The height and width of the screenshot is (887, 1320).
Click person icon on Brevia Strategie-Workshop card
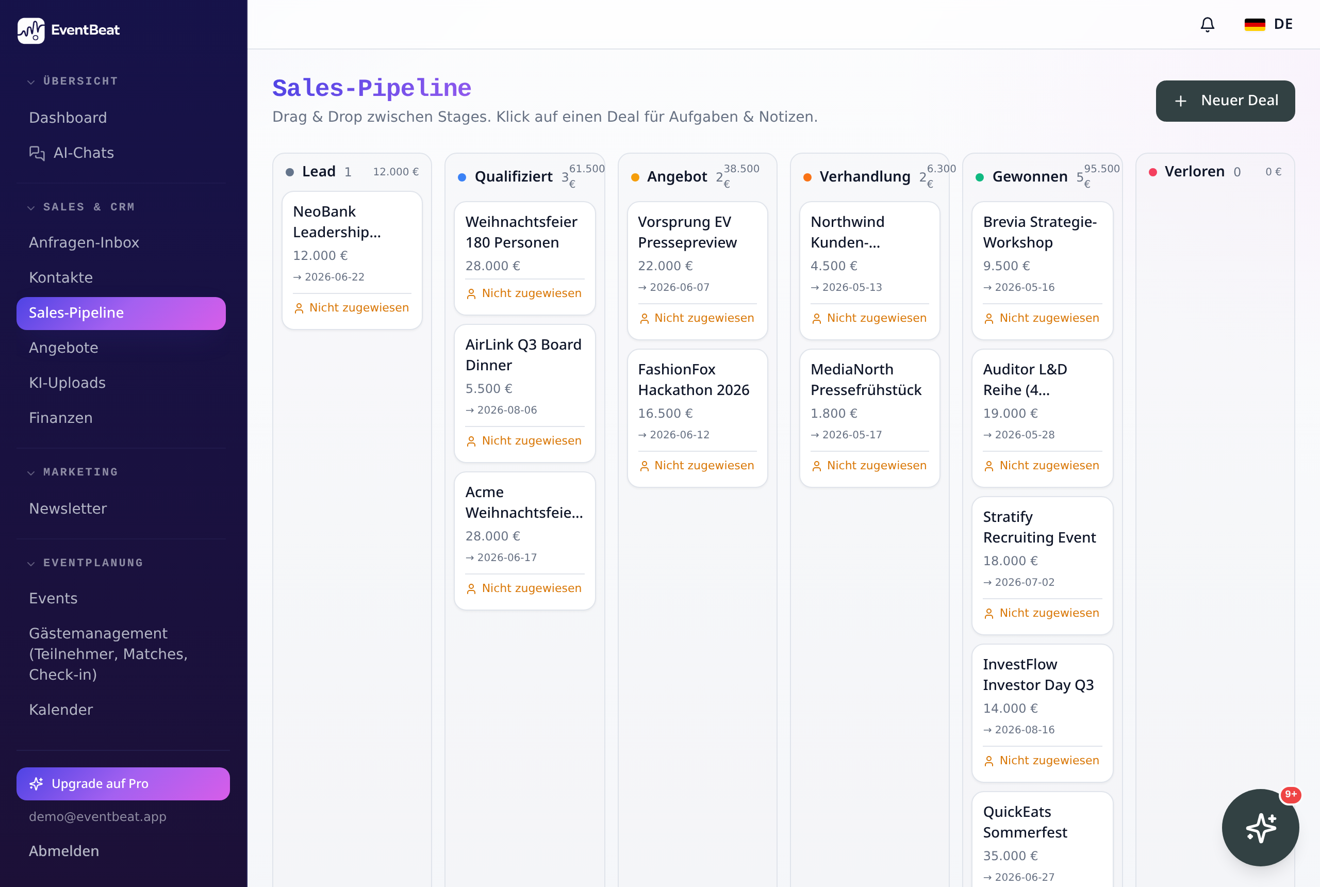tap(989, 319)
